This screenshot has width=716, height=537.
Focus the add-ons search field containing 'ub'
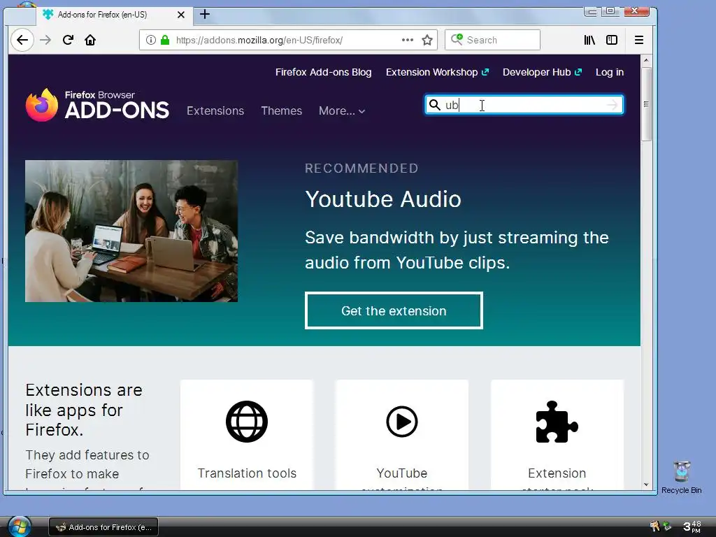point(524,105)
